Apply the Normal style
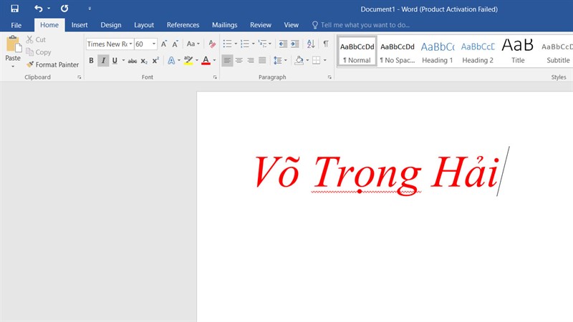The width and height of the screenshot is (573, 322). [x=357, y=51]
